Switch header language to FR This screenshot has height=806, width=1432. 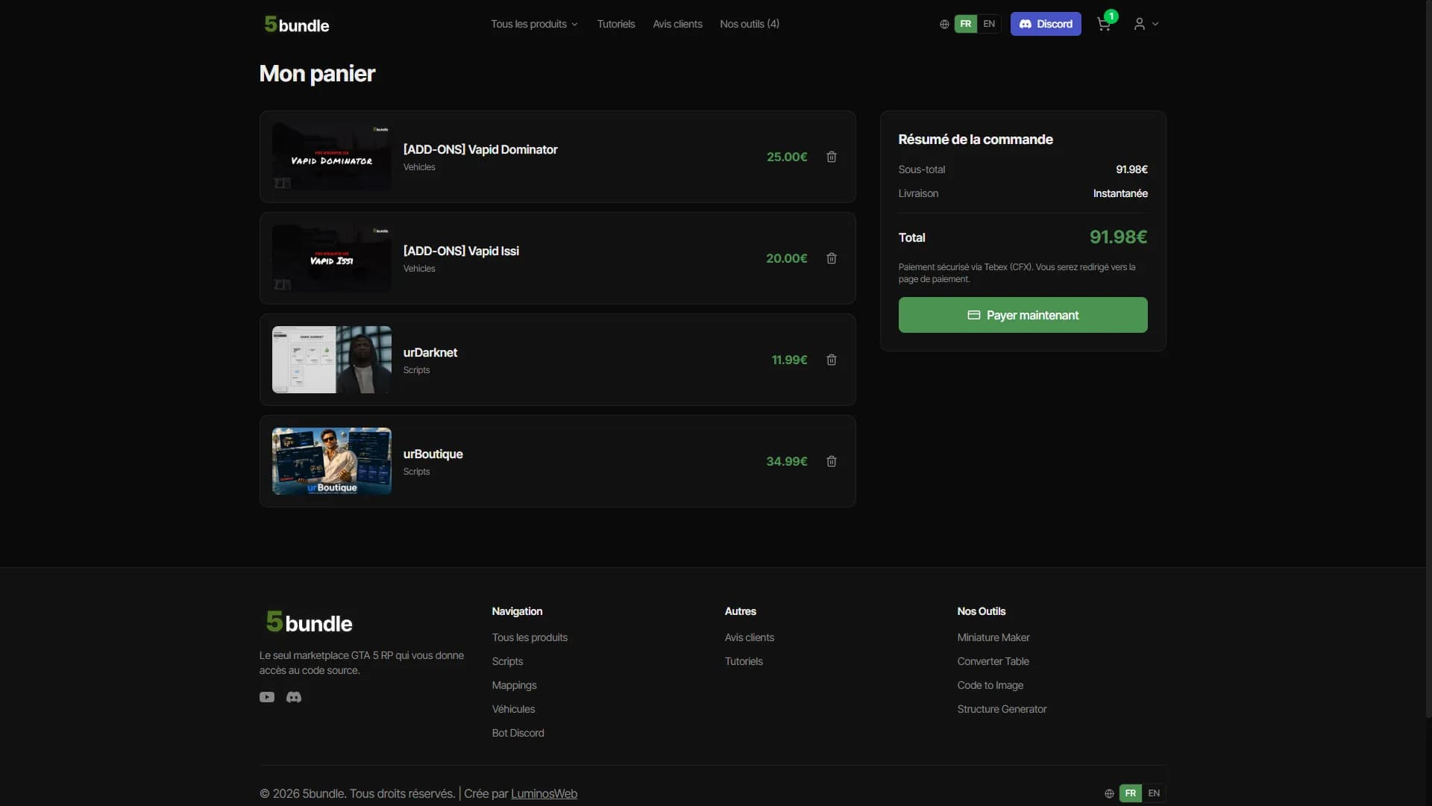[965, 24]
